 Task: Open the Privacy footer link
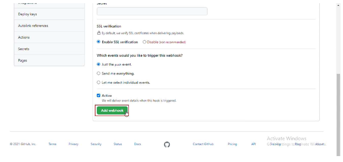[x=73, y=144]
